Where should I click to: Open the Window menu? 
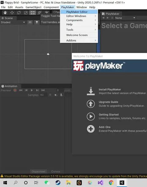(x=81, y=7)
